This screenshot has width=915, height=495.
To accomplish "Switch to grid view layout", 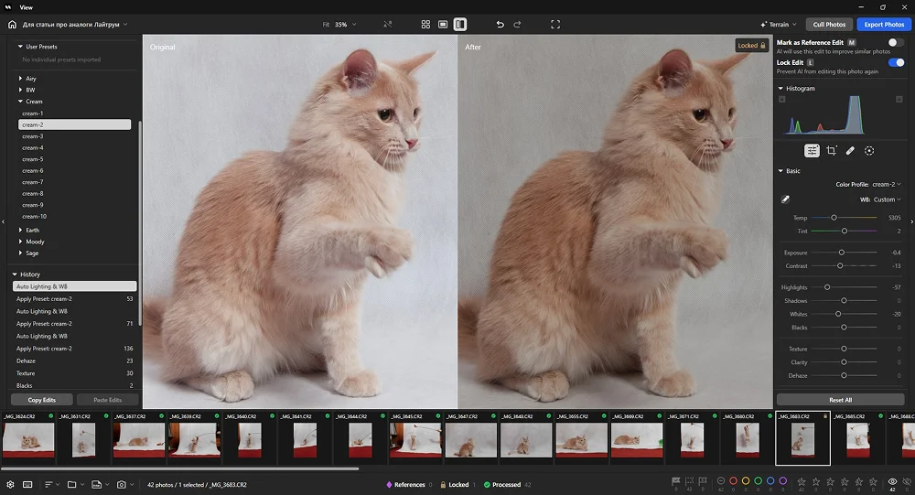I will (x=425, y=25).
